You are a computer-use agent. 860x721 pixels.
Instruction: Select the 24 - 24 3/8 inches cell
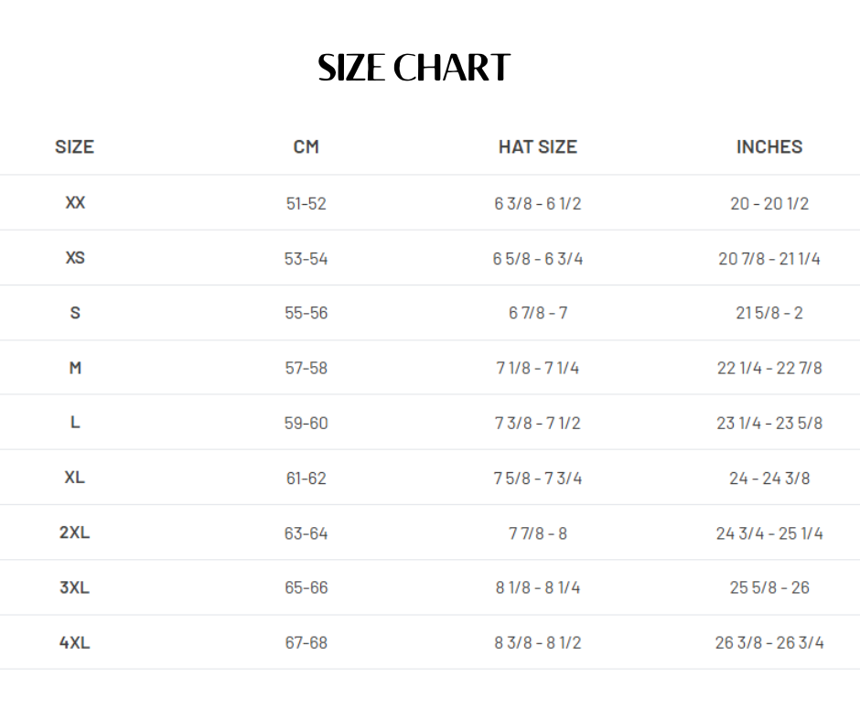769,479
